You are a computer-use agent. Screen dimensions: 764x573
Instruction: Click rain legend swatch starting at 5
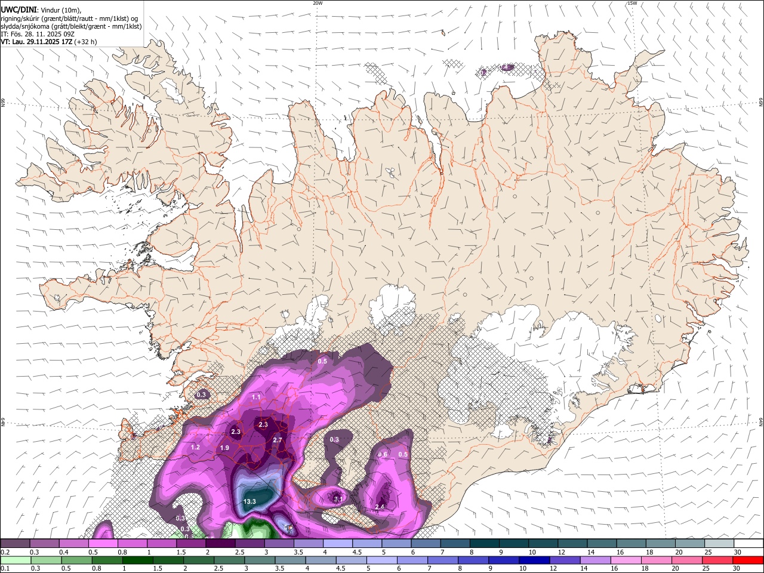(x=381, y=560)
